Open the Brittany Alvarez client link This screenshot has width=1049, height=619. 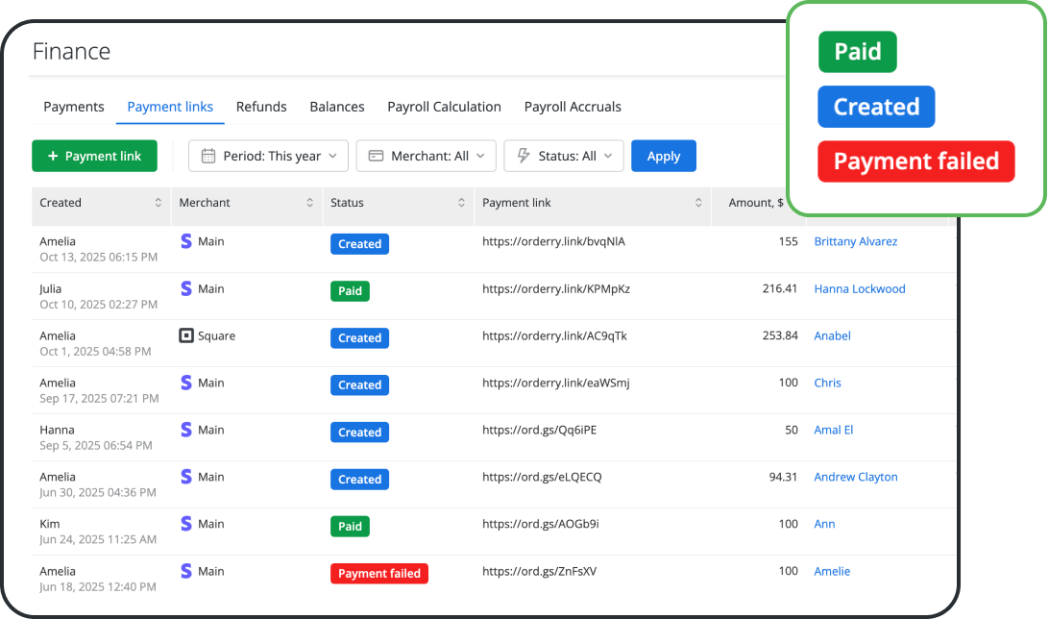tap(855, 241)
